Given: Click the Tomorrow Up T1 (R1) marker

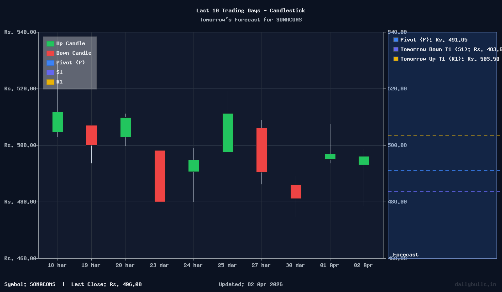Looking at the screenshot, I should [x=395, y=59].
